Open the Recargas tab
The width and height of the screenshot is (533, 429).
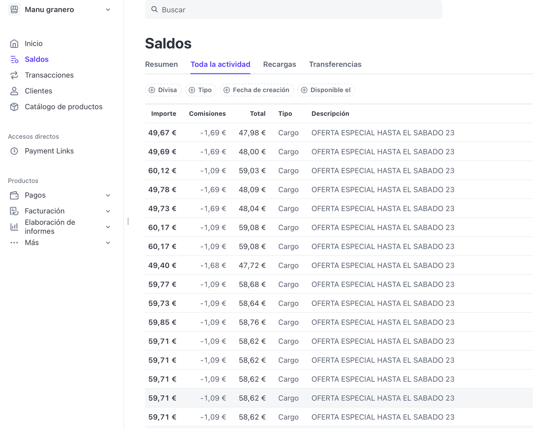point(279,64)
